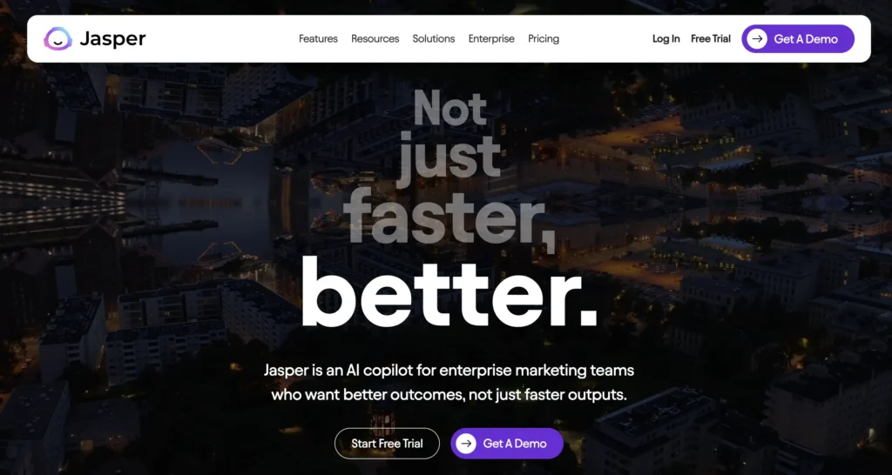Click the arrow circle icon beside Start Free Trial

(x=465, y=443)
